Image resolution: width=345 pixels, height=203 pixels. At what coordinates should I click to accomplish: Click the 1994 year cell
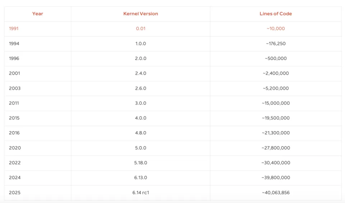click(x=14, y=43)
